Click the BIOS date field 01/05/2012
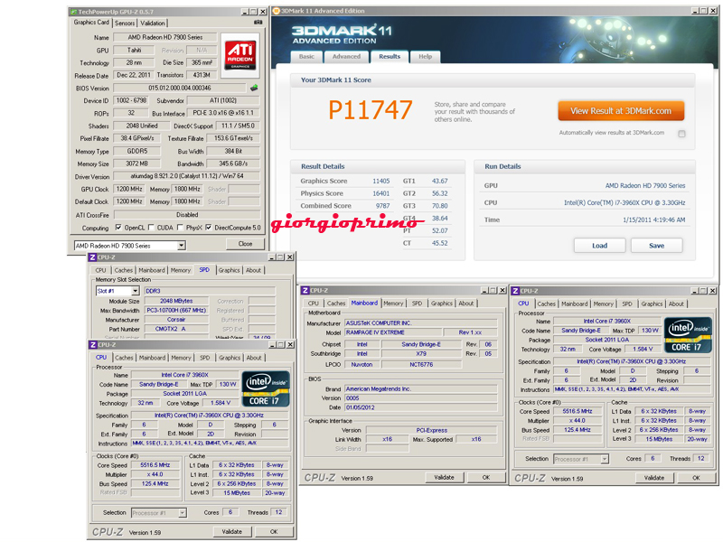The width and height of the screenshot is (723, 542). pyautogui.click(x=421, y=407)
